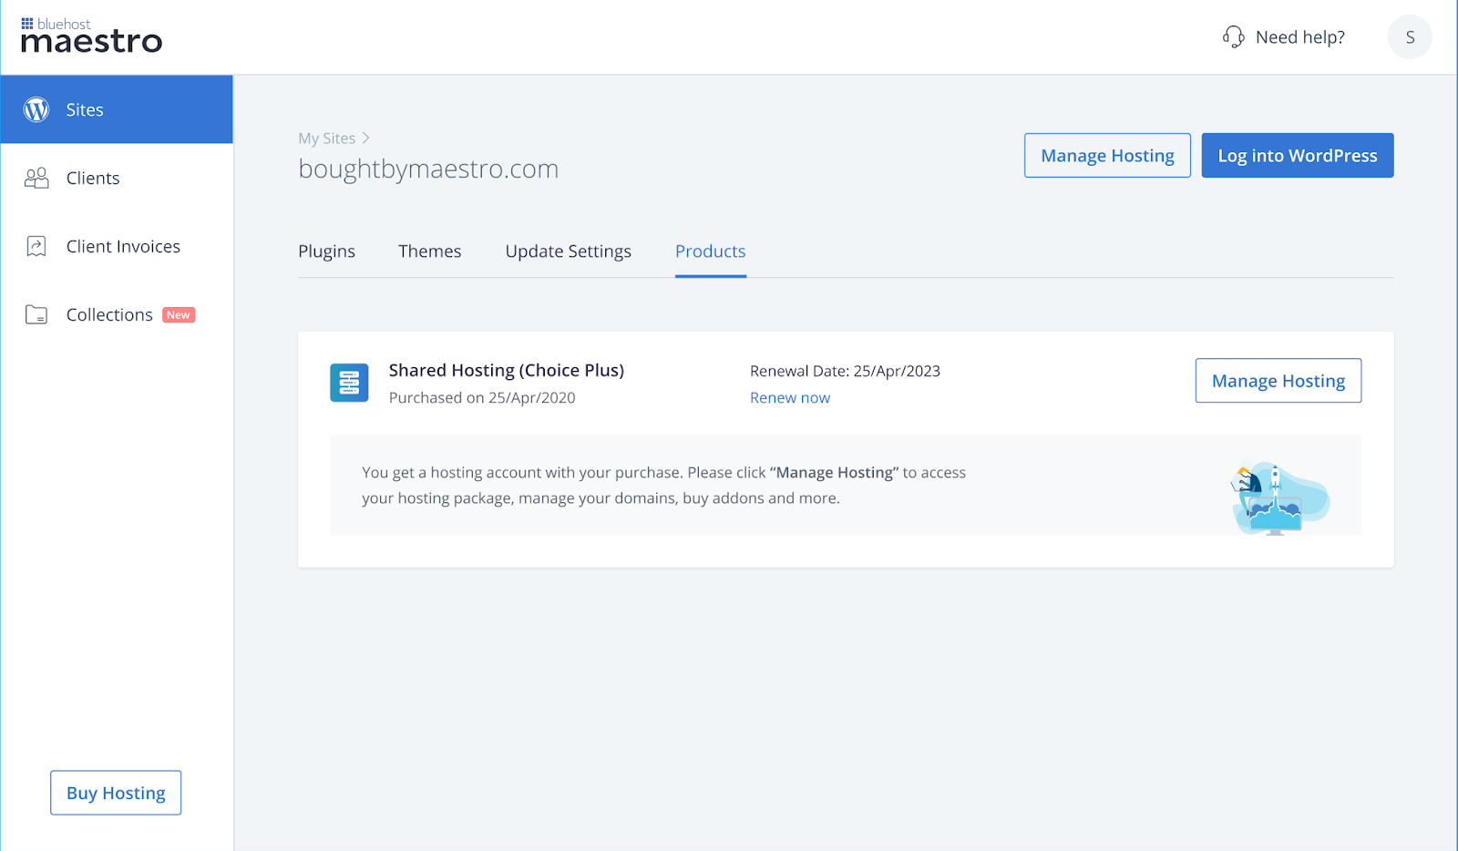Click the WordPress icon beside Sites
Image resolution: width=1458 pixels, height=851 pixels.
36,109
